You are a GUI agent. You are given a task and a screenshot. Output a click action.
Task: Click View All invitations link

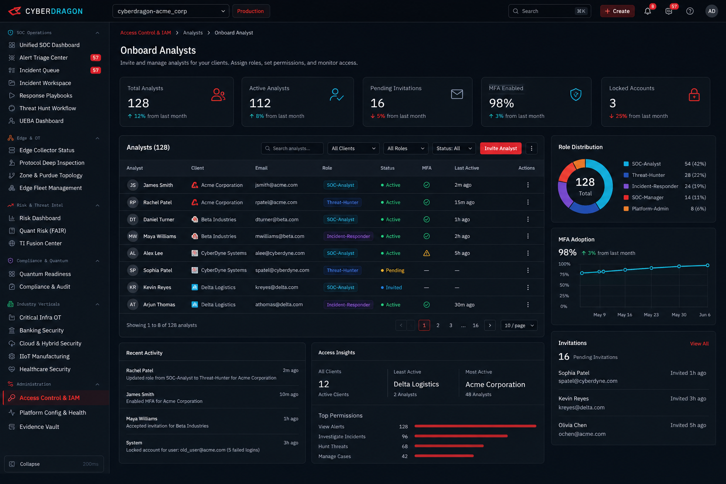pyautogui.click(x=699, y=344)
